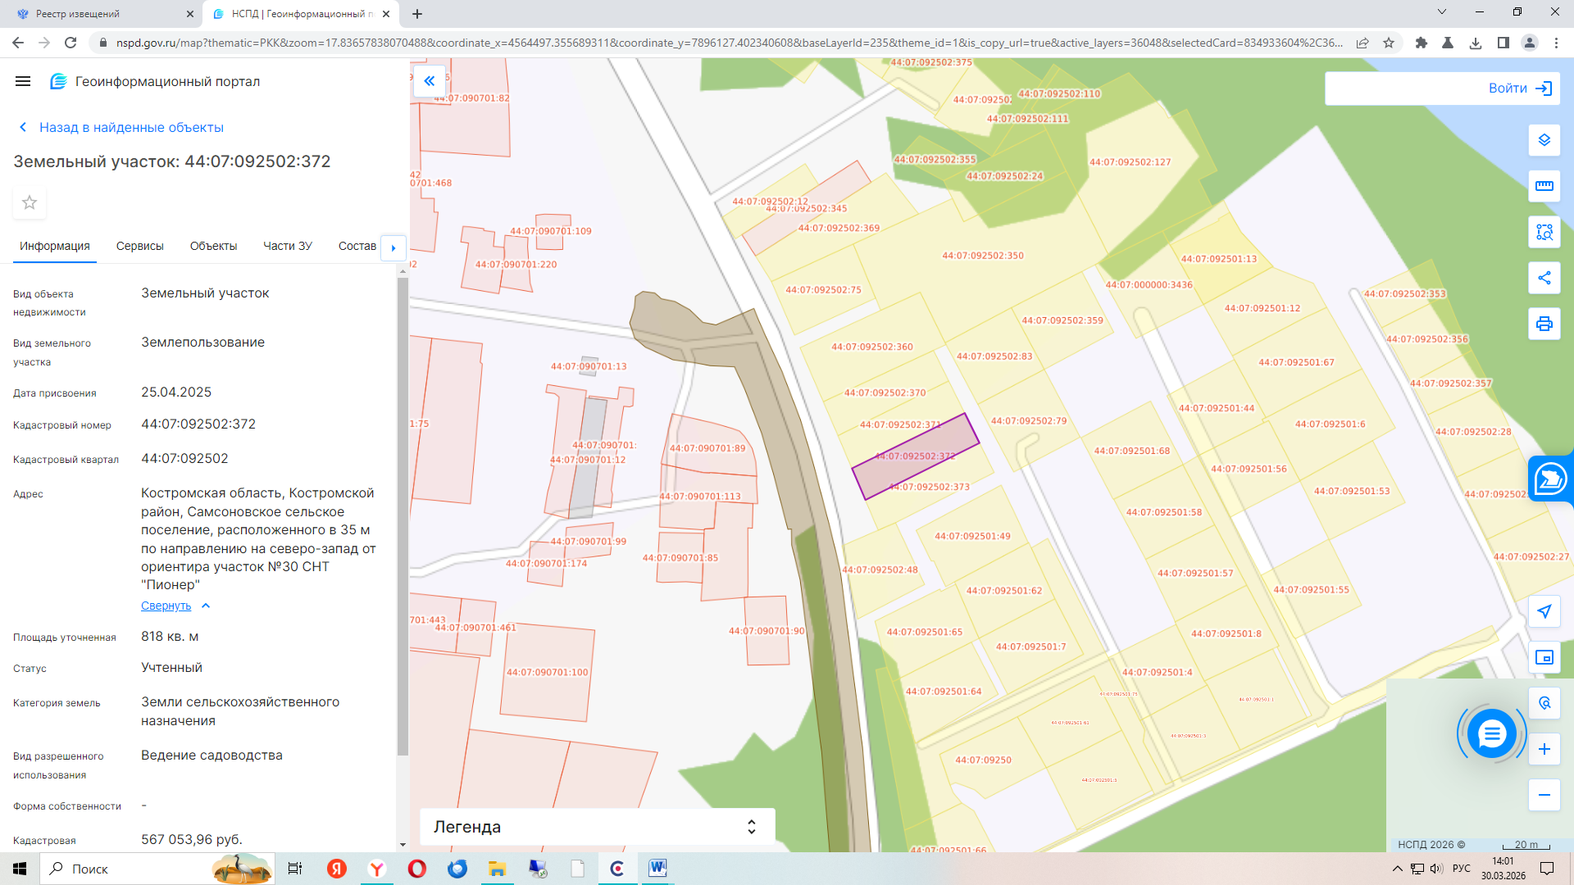Toggle the favorite star for this parcel
Screen dimensions: 1574x885
tap(30, 202)
